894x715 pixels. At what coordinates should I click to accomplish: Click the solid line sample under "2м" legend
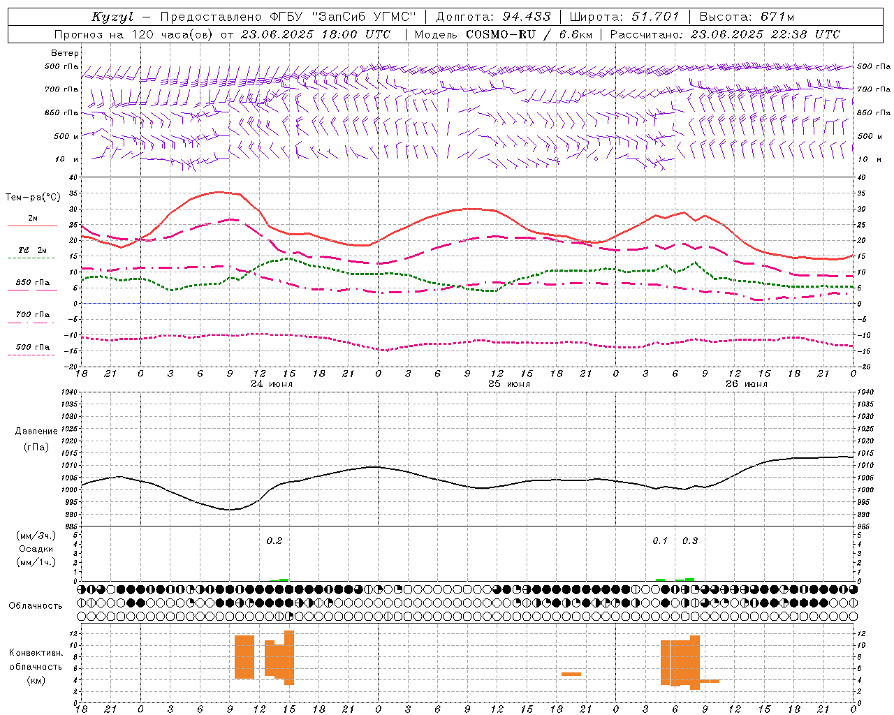(x=32, y=226)
